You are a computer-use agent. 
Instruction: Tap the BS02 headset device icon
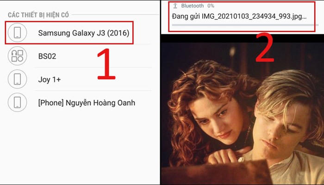[x=18, y=56]
